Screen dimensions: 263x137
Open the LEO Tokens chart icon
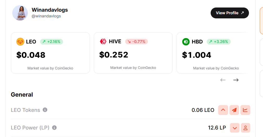[245, 110]
